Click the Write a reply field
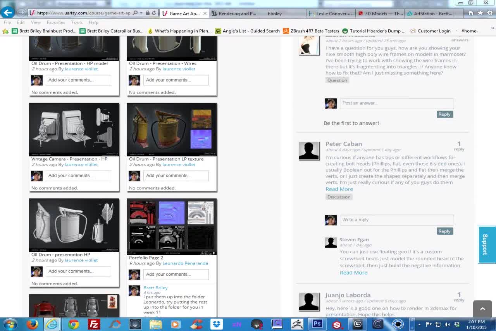 (397, 220)
